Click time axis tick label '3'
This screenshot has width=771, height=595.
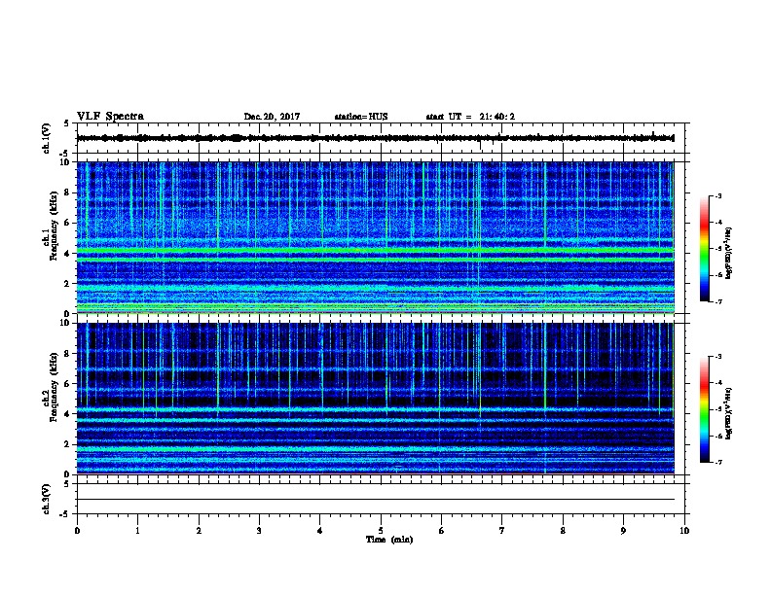[259, 531]
